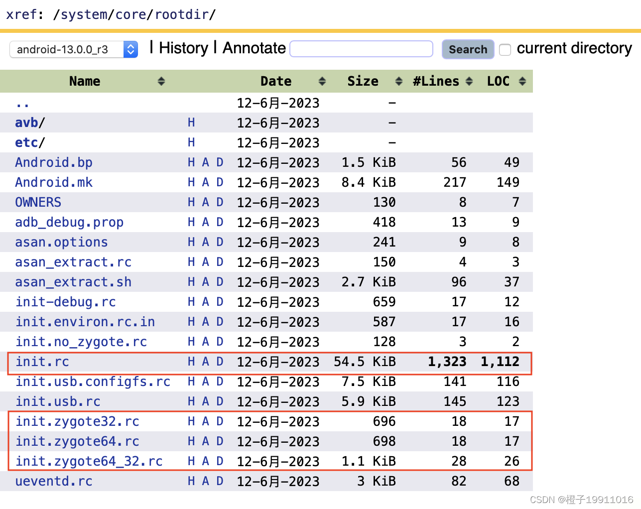Show history (H) for avb/
The width and height of the screenshot is (641, 509).
[x=191, y=123]
